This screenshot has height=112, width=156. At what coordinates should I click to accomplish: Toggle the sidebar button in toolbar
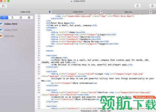[3, 6]
